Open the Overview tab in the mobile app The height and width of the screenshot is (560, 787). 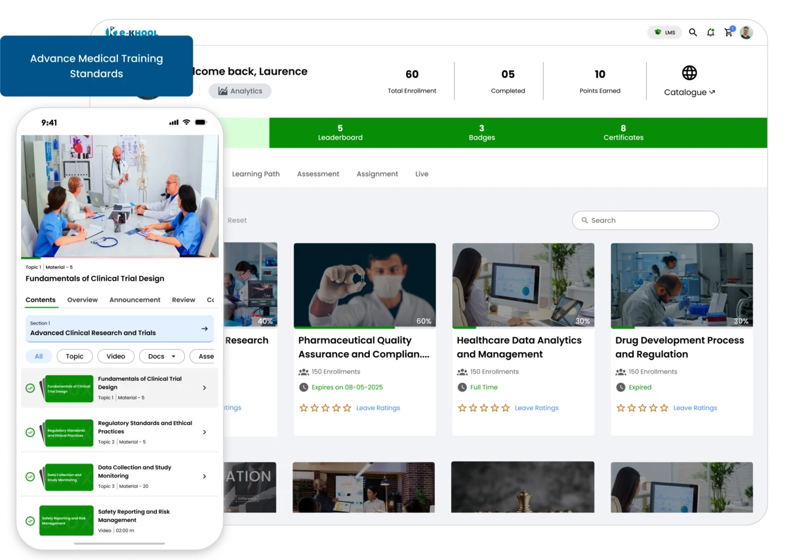pos(82,300)
